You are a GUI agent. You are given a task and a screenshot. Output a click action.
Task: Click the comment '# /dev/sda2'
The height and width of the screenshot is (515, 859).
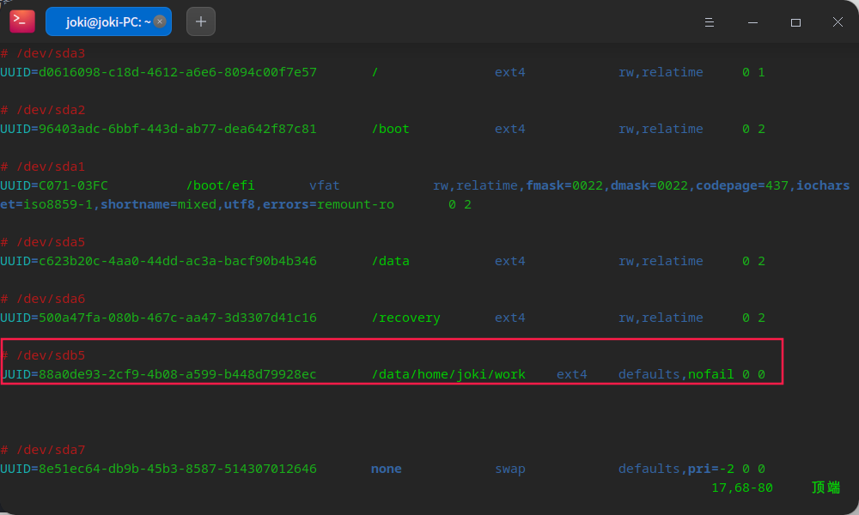coord(43,110)
